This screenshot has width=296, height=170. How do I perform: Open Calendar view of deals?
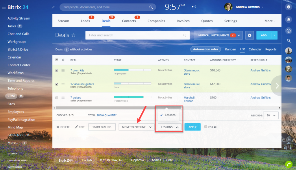(255, 49)
